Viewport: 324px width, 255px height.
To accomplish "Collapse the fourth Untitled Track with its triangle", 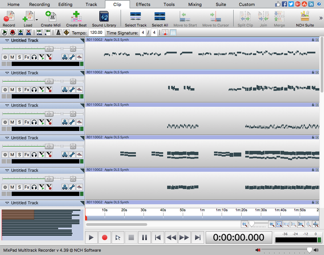I will pyautogui.click(x=7, y=138).
